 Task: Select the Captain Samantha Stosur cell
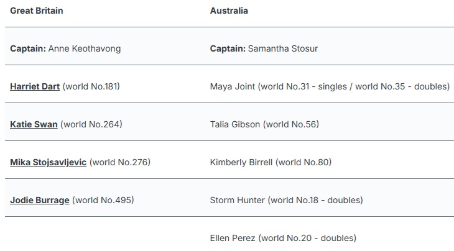[x=330, y=46]
